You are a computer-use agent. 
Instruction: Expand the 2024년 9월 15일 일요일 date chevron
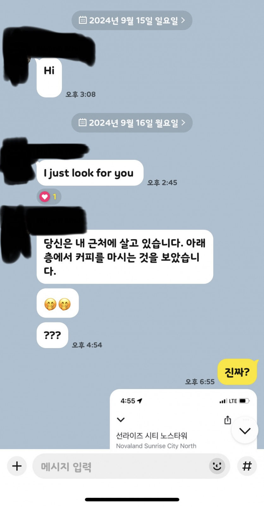click(183, 20)
